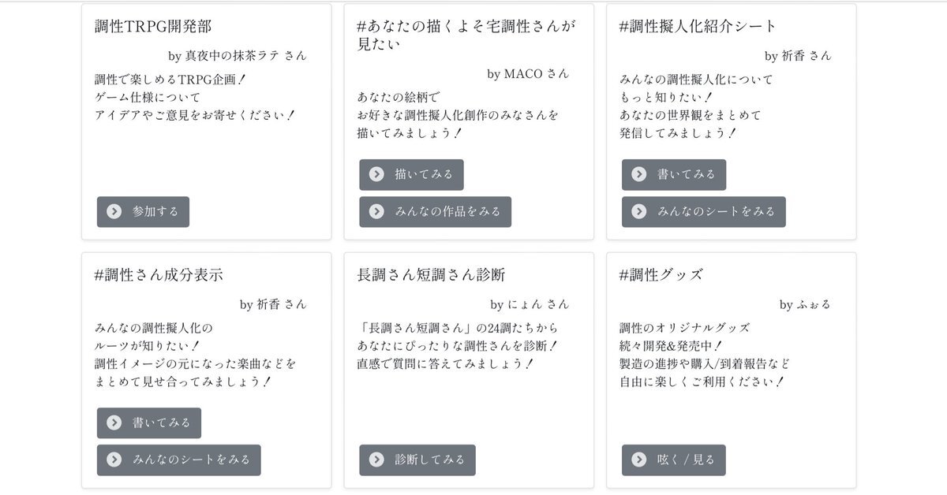View みんなのシートをみる under 調性擬人化紹介シート
The width and height of the screenshot is (947, 495).
click(703, 211)
